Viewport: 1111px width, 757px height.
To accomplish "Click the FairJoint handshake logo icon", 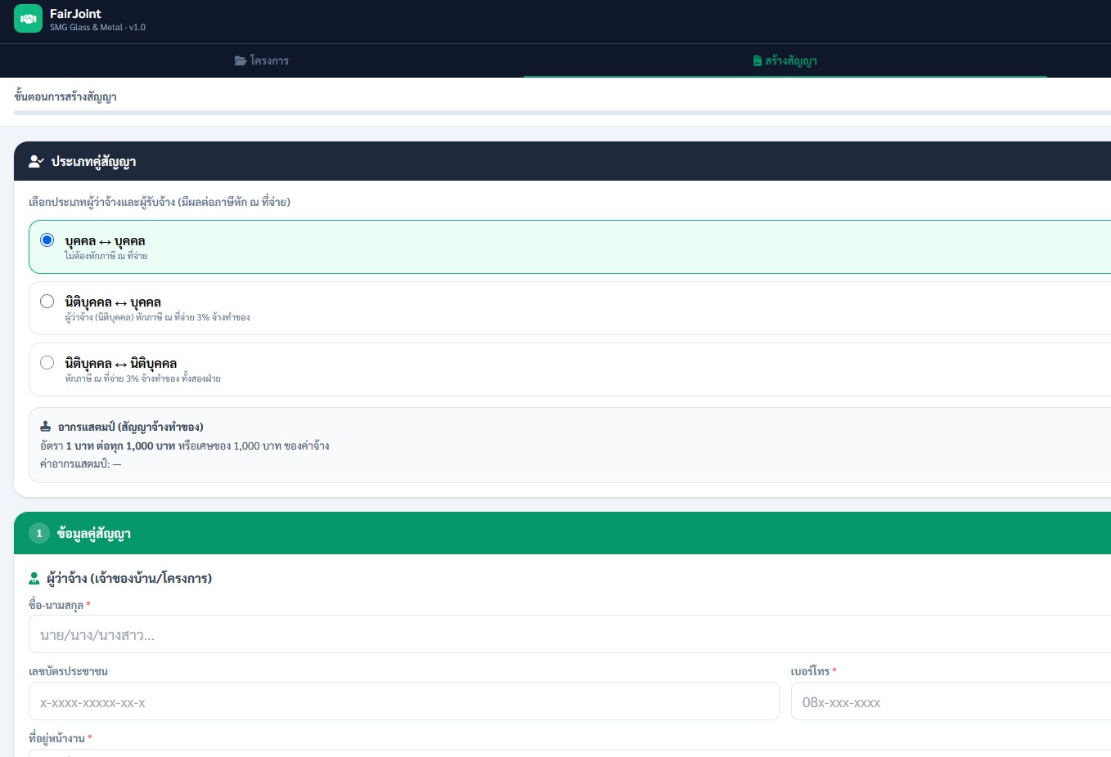I will 28,19.
